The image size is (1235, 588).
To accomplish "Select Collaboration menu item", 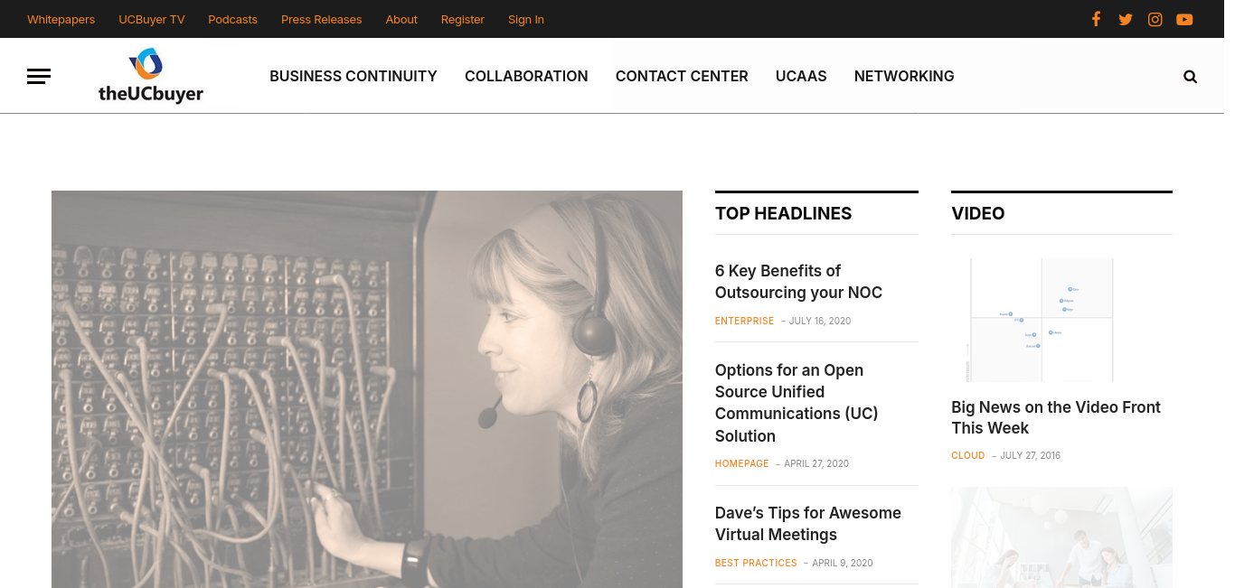I will [x=526, y=76].
